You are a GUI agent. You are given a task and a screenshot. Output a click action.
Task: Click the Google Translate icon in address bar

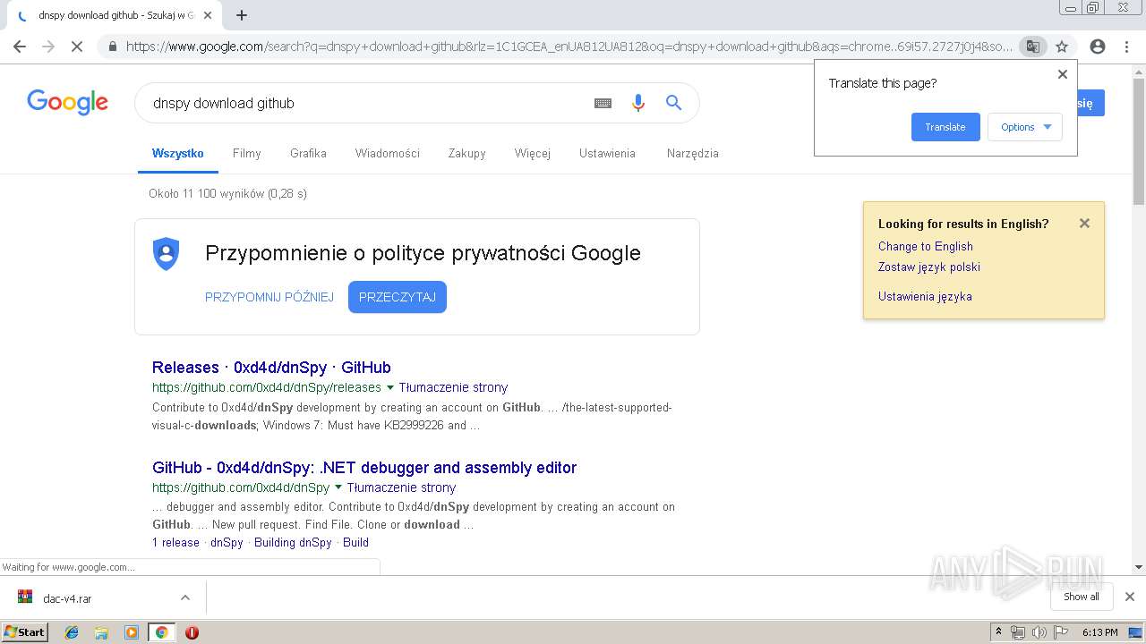pyautogui.click(x=1032, y=47)
